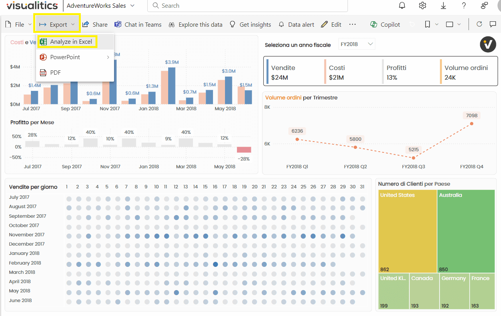The height and width of the screenshot is (316, 501).
Task: Expand the bookmark dropdown chevron
Action: [x=437, y=24]
